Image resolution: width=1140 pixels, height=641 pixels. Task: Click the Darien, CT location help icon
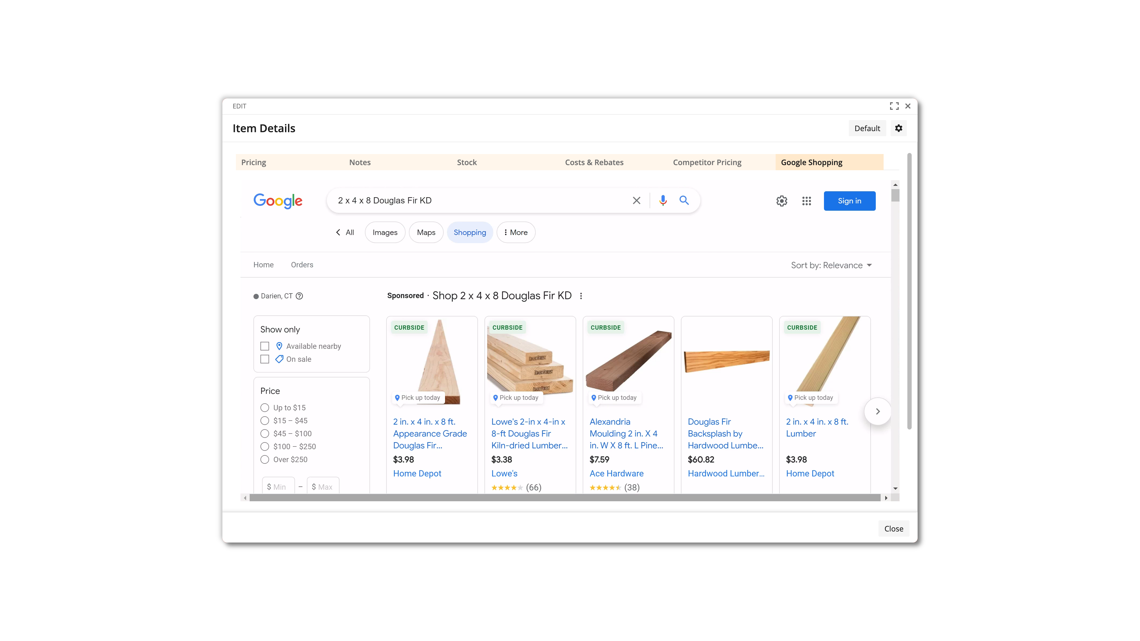point(299,296)
